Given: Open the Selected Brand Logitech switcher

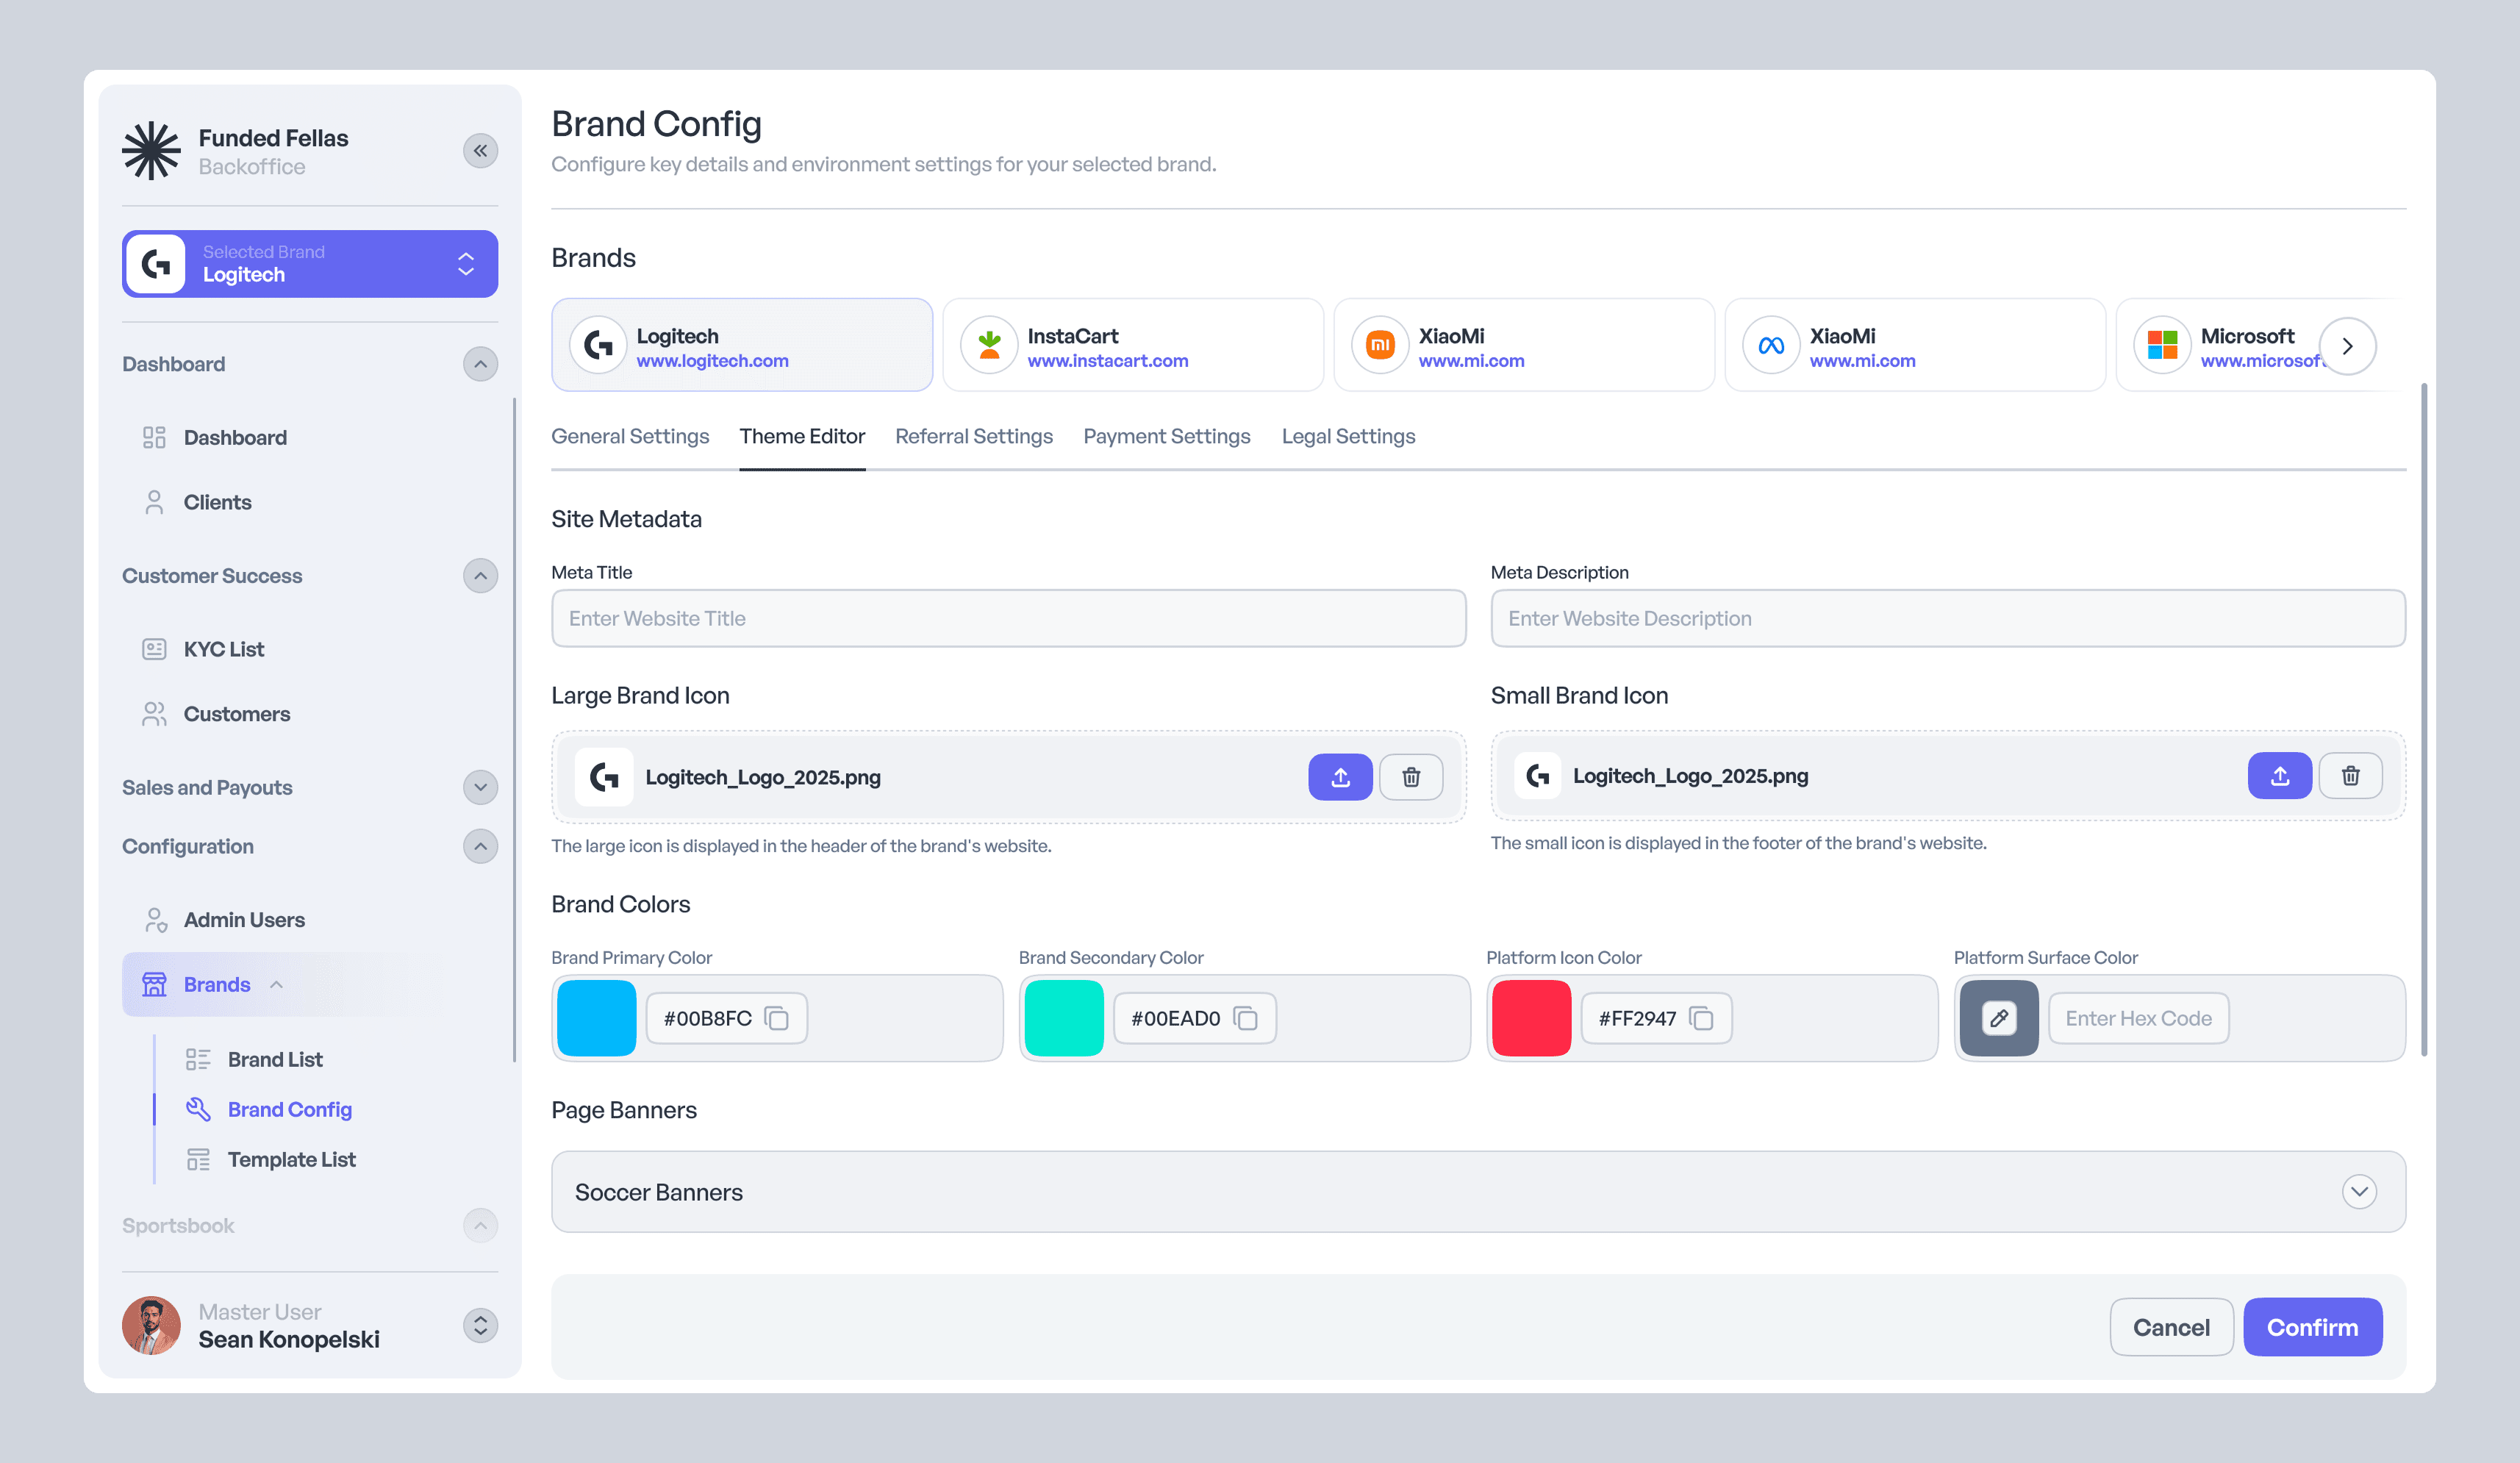Looking at the screenshot, I should click(310, 264).
